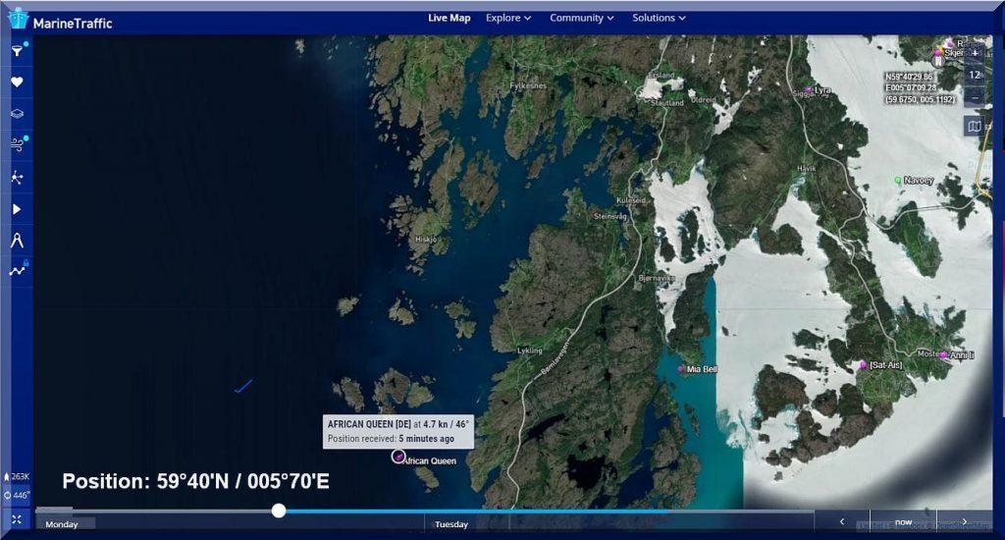Viewport: 1005px width, 540px height.
Task: Click the timeline slider handle
Action: tap(279, 511)
